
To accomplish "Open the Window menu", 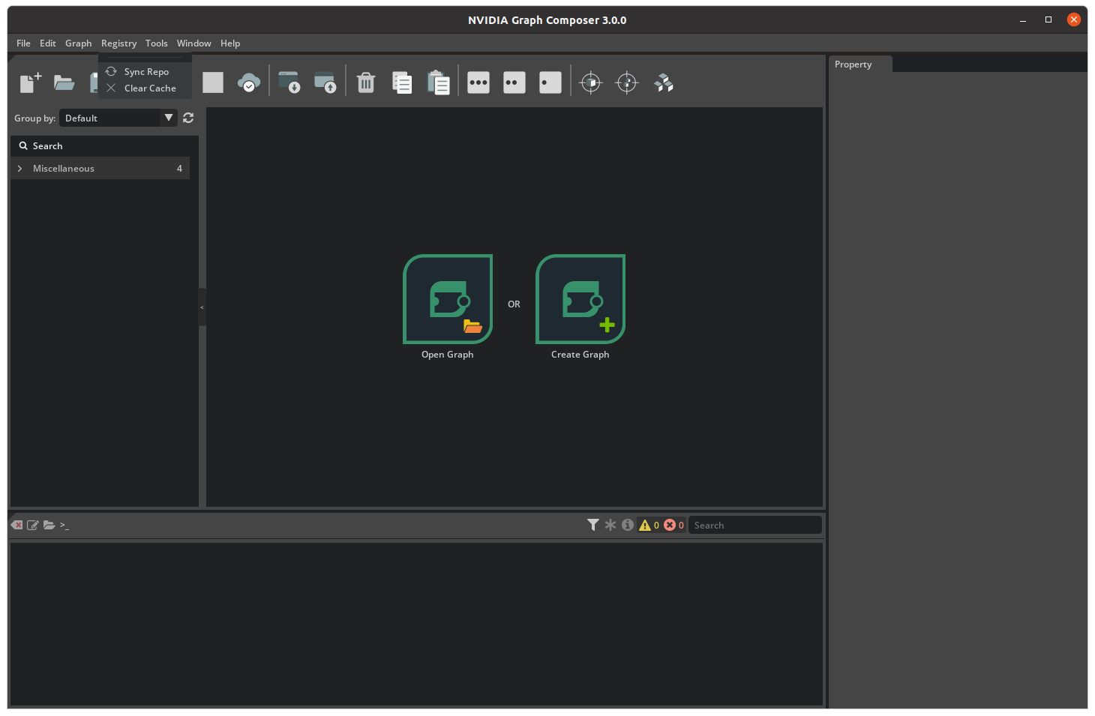I will [x=194, y=43].
